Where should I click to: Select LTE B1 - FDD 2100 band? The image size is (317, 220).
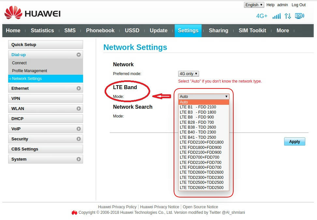point(204,107)
